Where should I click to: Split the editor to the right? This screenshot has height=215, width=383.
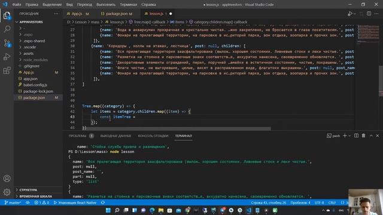coord(369,14)
